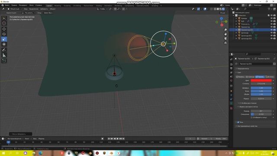The image size is (277, 156).
Task: Click the light Power field
Action: coord(261,84)
